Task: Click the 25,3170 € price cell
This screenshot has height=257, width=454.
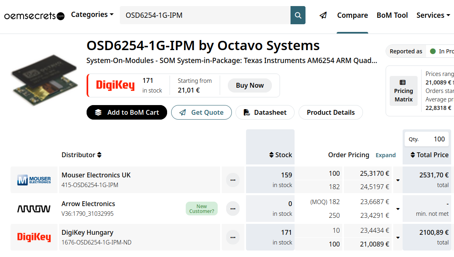Action: click(x=374, y=173)
